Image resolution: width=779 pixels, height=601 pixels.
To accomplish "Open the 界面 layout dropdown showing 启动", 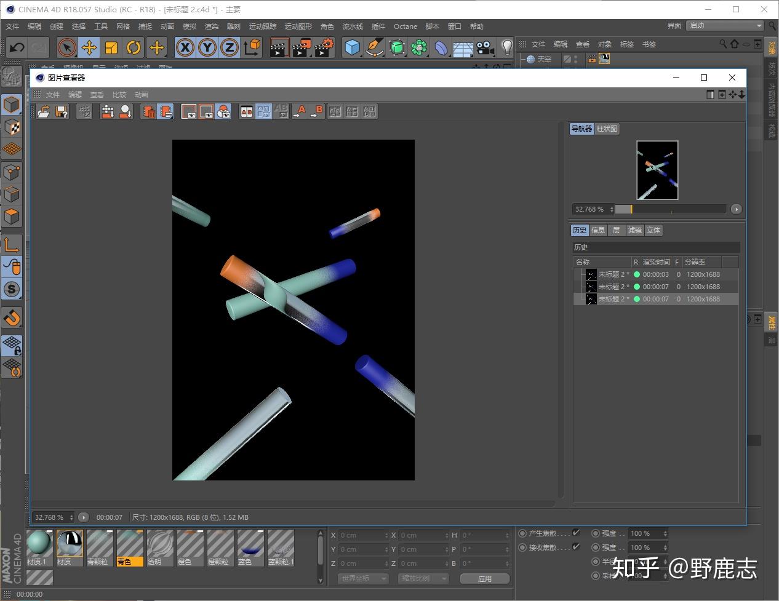I will click(x=725, y=26).
